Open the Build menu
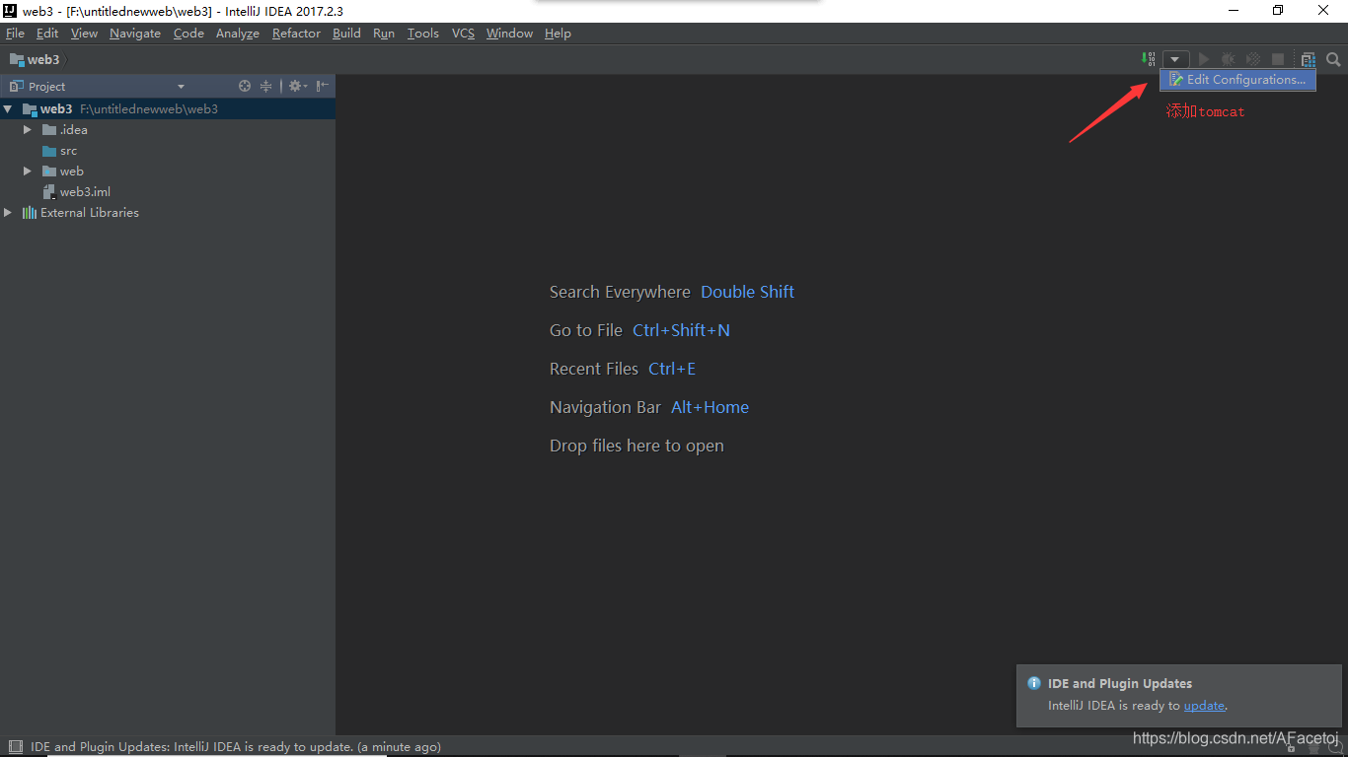1348x757 pixels. (x=346, y=34)
